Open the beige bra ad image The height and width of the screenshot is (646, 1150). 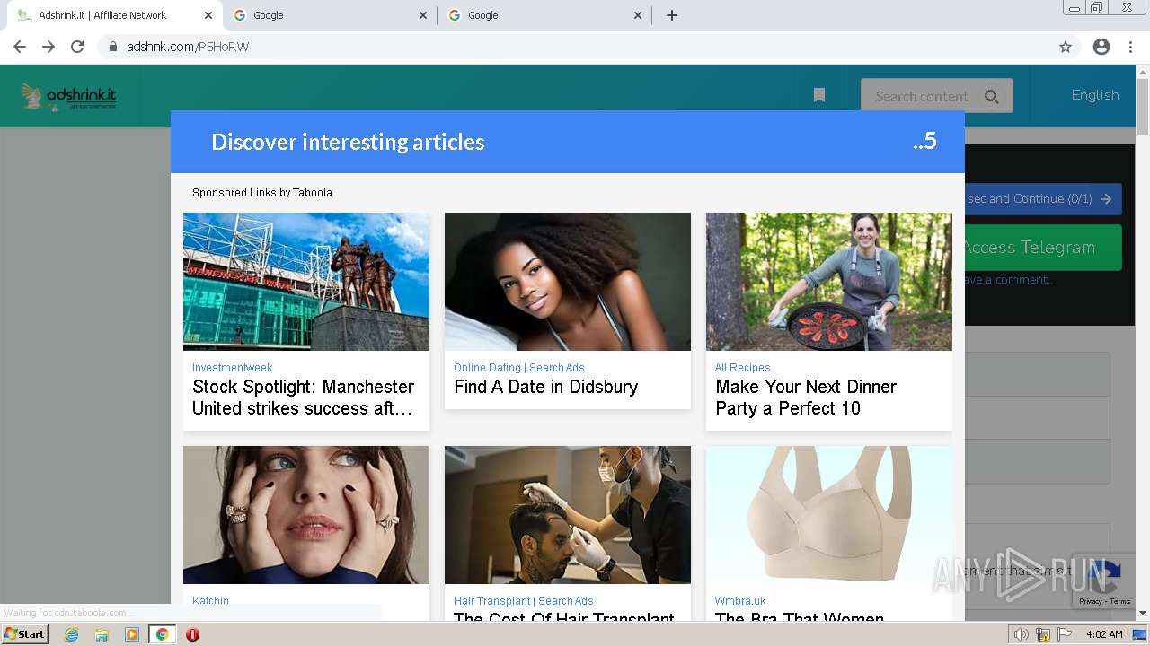(x=829, y=515)
